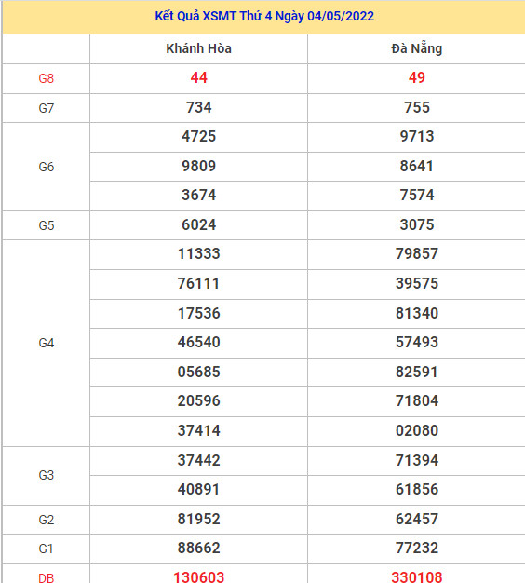This screenshot has width=525, height=583.
Task: Select G2 number 62457
Action: (x=417, y=520)
